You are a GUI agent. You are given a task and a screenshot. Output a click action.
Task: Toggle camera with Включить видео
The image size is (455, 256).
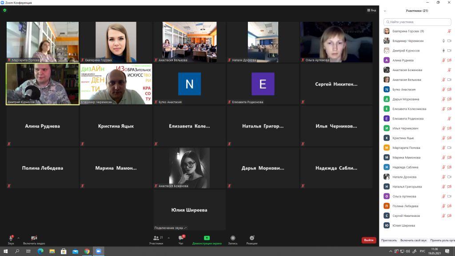pos(34,238)
